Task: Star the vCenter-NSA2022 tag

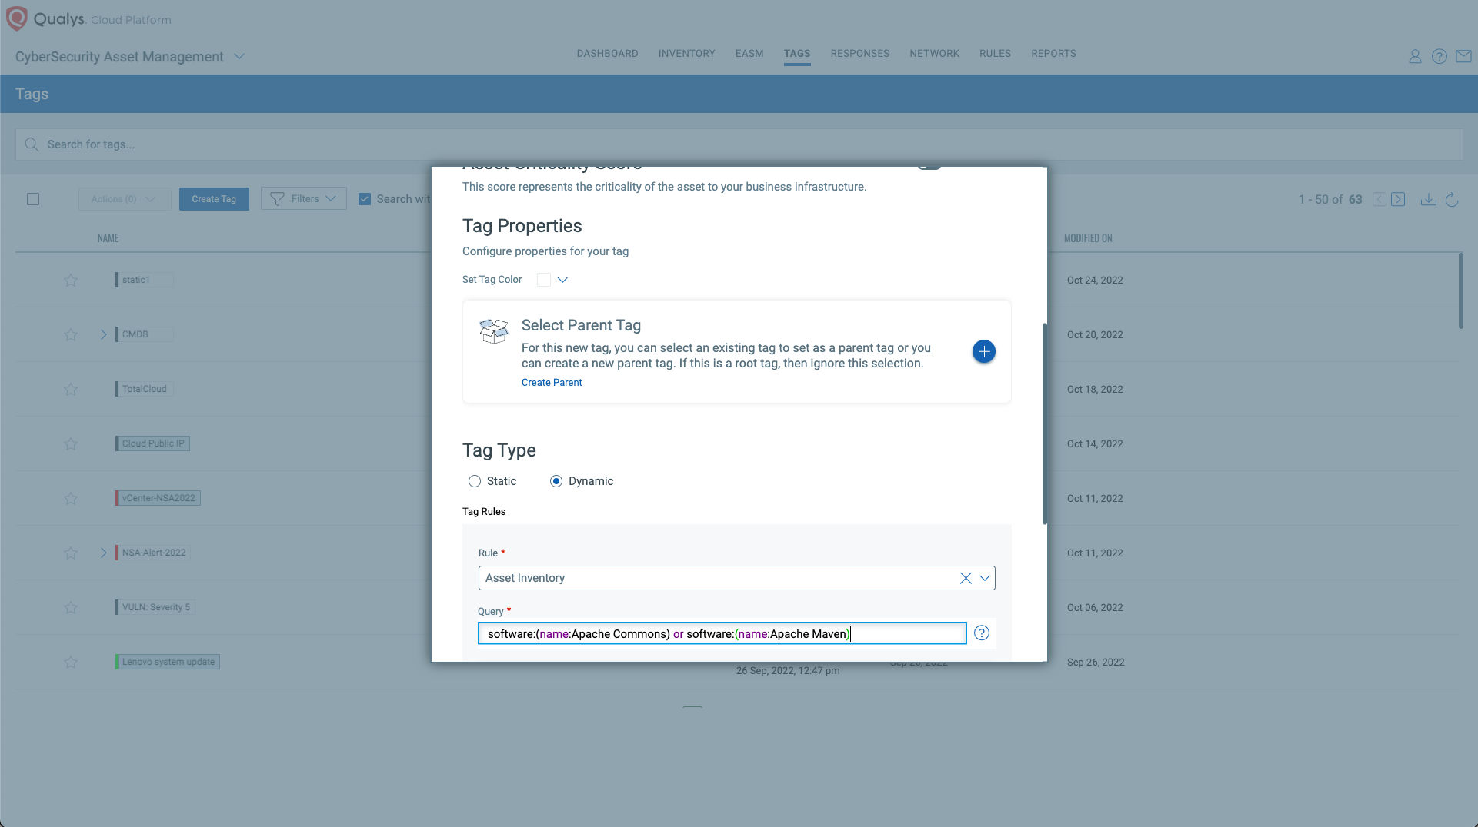Action: click(x=71, y=499)
